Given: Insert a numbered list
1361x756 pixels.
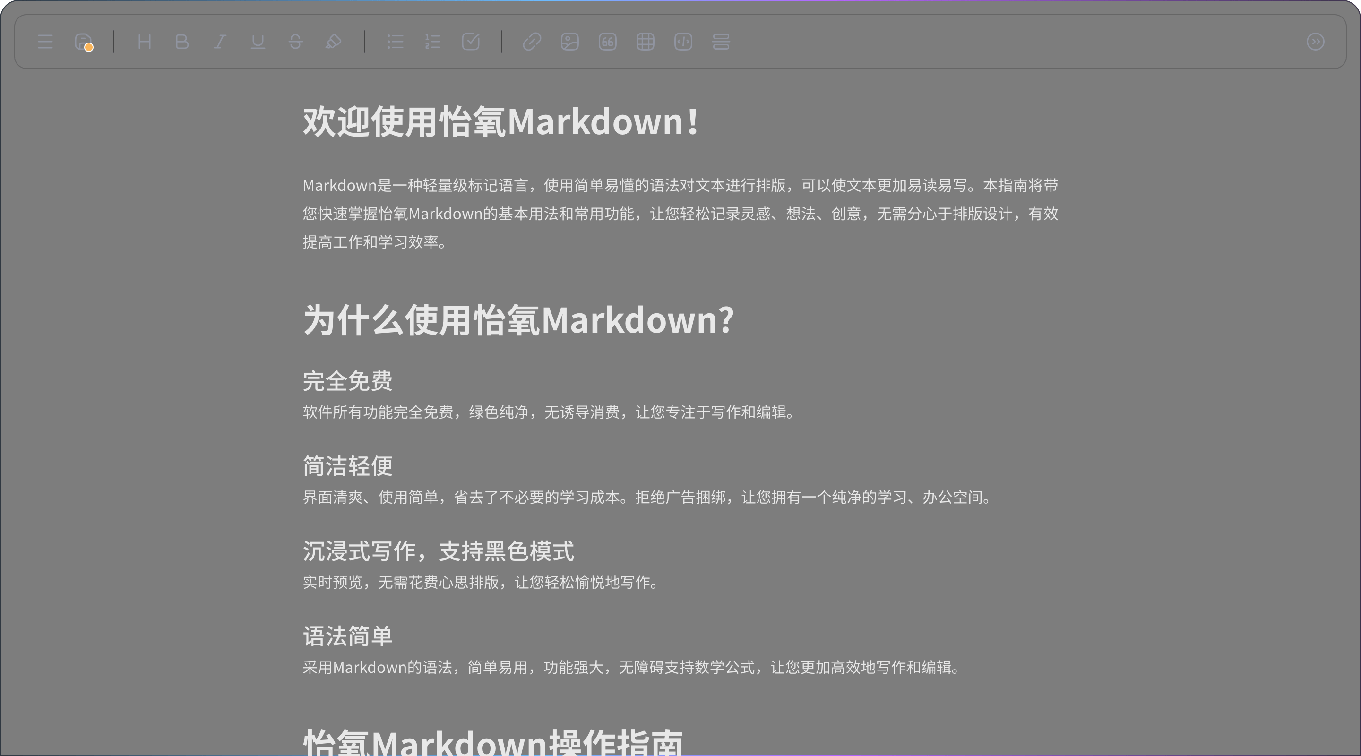Looking at the screenshot, I should click(433, 42).
